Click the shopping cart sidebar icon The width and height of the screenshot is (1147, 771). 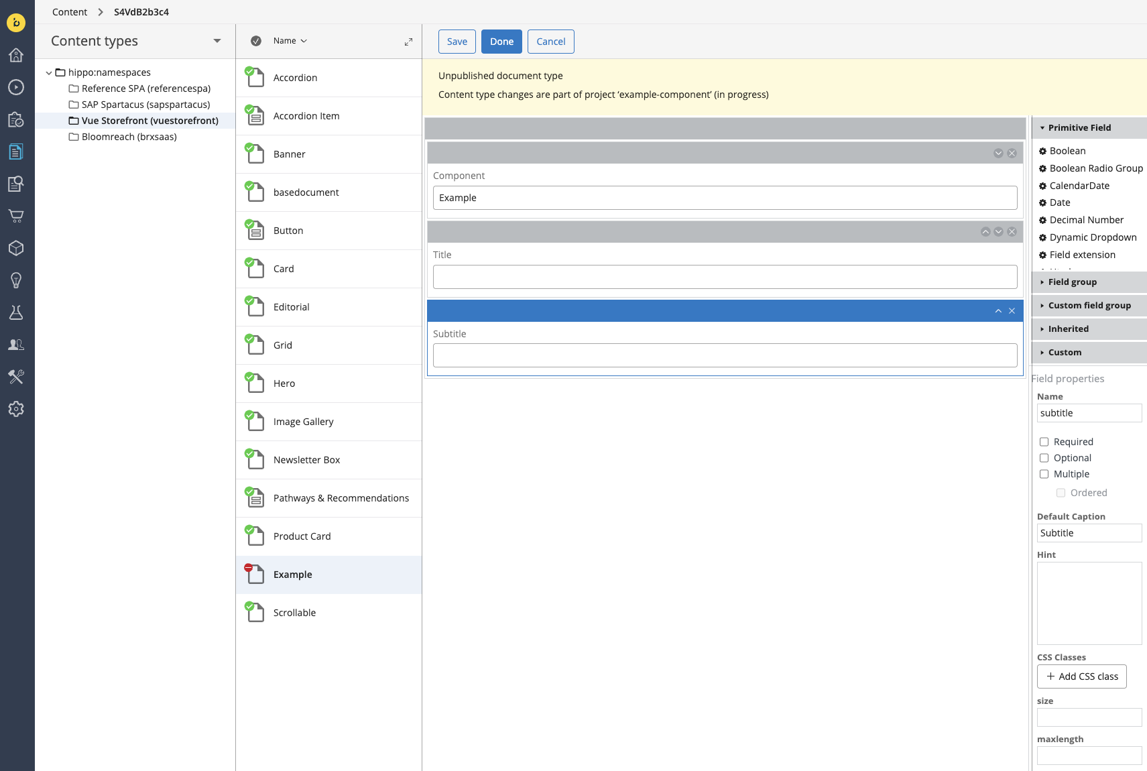pos(16,216)
